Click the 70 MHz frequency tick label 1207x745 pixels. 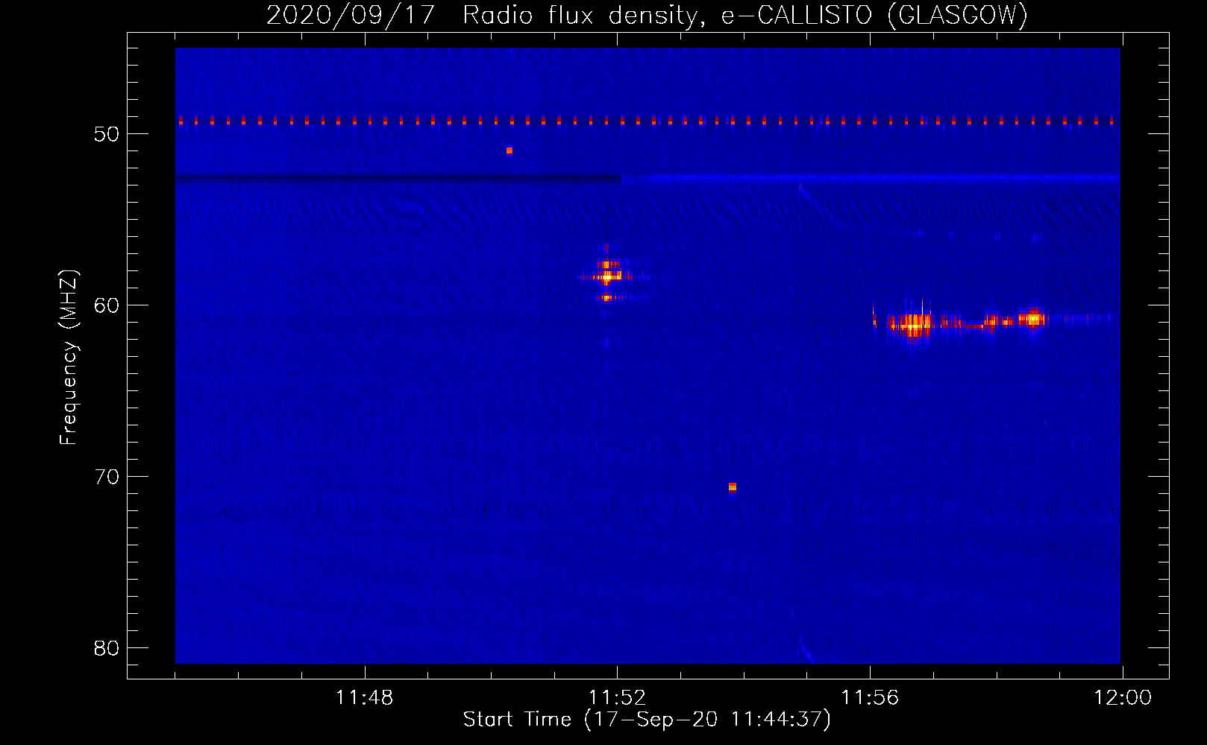(107, 477)
